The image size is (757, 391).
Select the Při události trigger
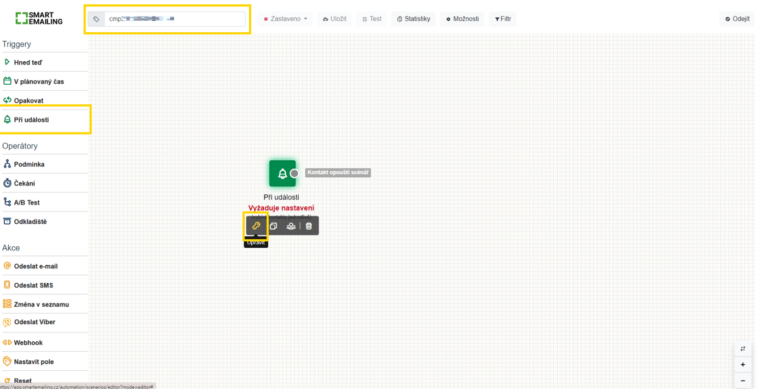31,120
